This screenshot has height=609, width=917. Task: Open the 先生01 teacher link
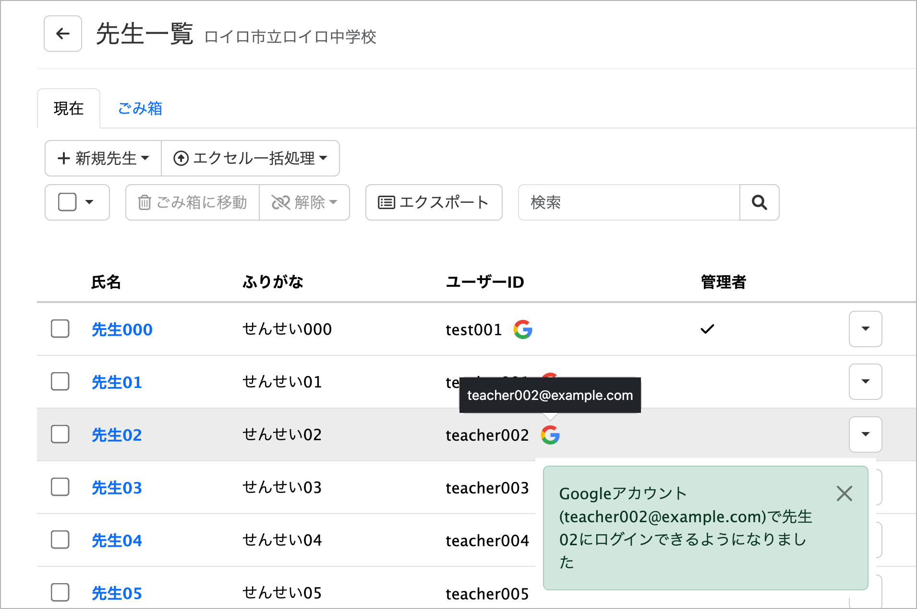[117, 382]
